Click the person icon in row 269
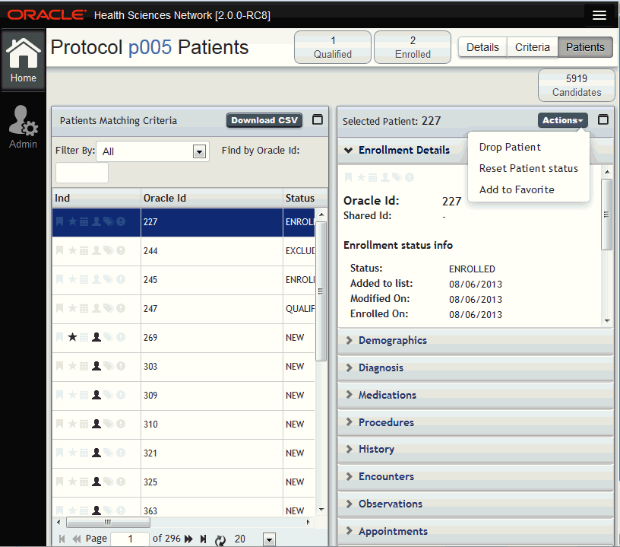This screenshot has height=547, width=620. click(x=96, y=337)
